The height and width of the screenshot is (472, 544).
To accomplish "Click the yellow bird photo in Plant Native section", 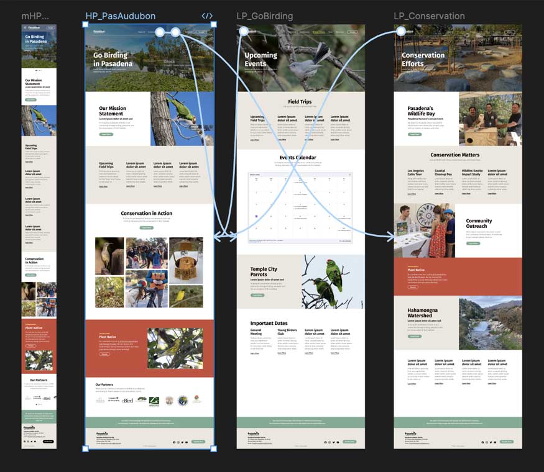I will coord(175,348).
